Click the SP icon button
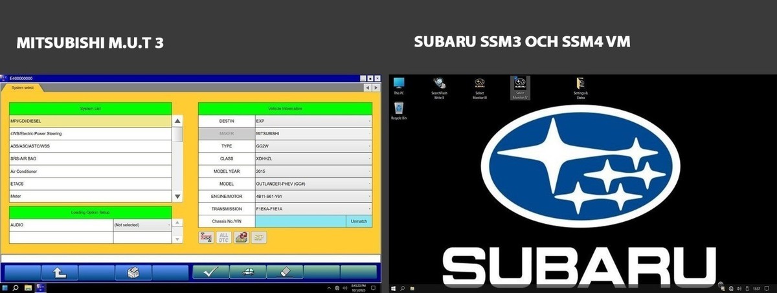The height and width of the screenshot is (293, 777). tap(258, 237)
